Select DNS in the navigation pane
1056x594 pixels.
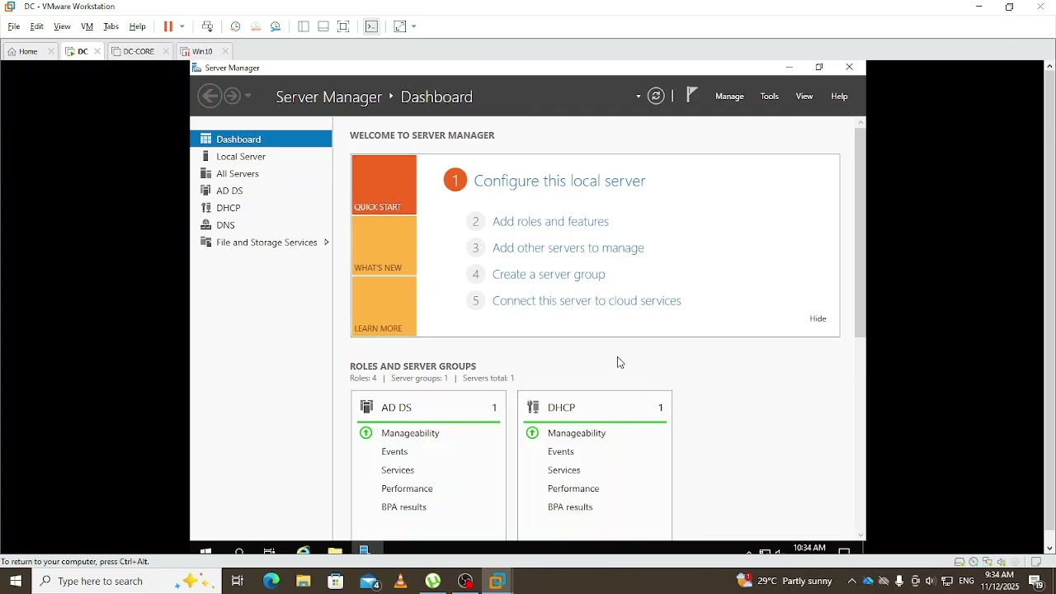pos(262,225)
